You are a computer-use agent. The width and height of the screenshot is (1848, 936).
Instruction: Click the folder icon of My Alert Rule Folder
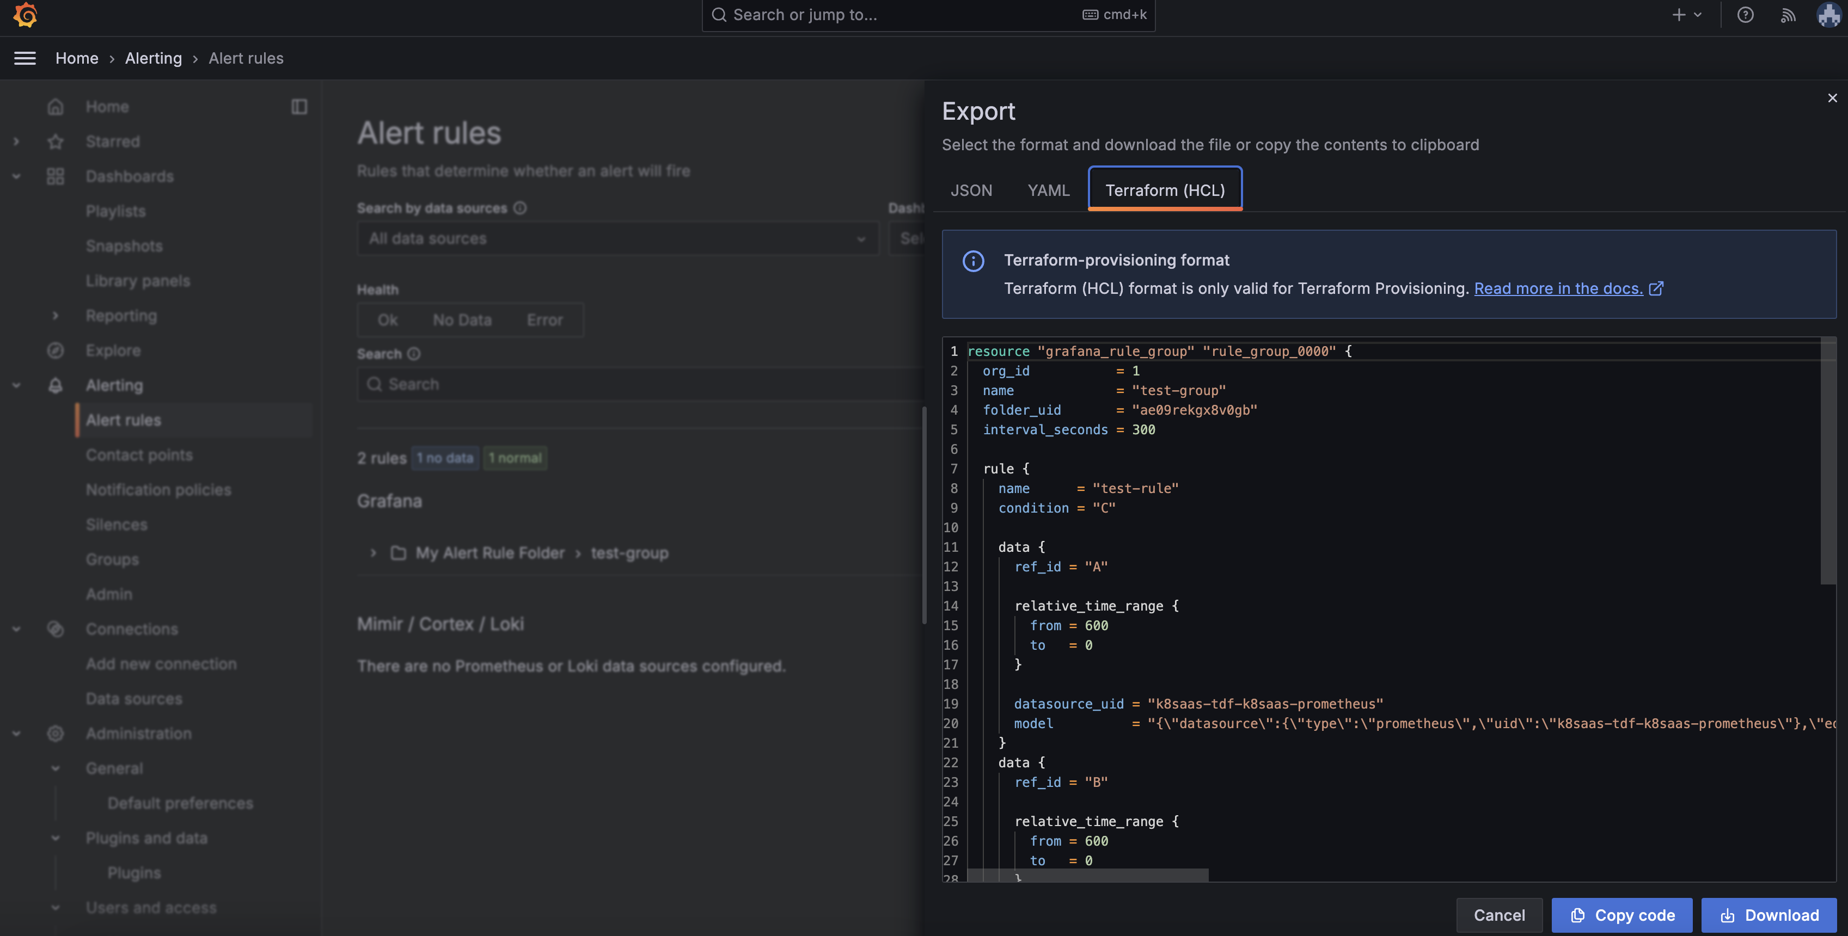pyautogui.click(x=398, y=553)
